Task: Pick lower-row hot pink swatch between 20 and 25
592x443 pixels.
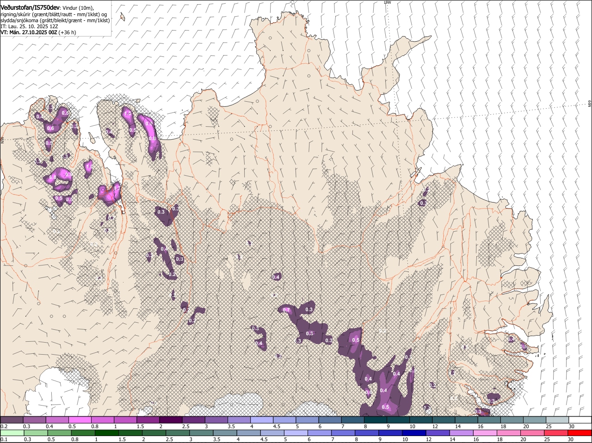Action: coord(533,433)
